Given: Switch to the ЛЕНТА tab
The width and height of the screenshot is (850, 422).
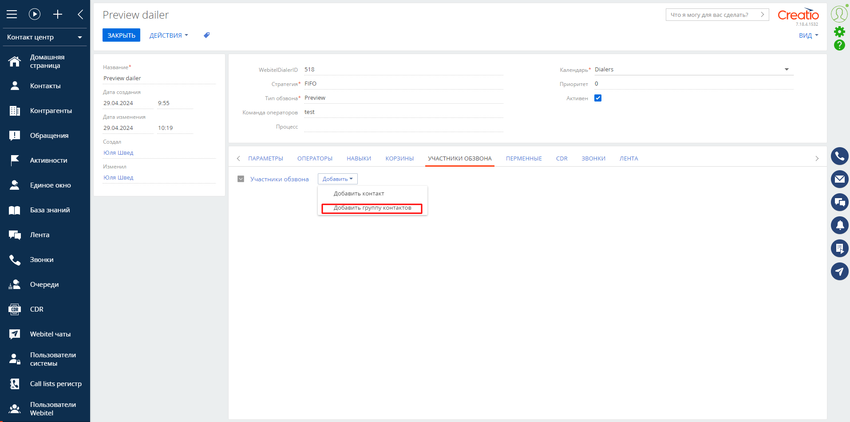Looking at the screenshot, I should [629, 158].
